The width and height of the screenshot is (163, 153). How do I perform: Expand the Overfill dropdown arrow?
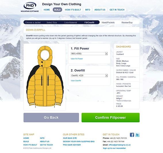(x=106, y=76)
